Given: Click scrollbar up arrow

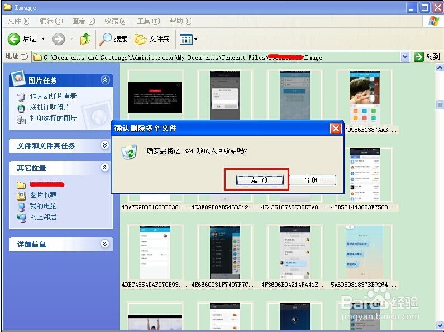Looking at the screenshot, I should (440, 68).
